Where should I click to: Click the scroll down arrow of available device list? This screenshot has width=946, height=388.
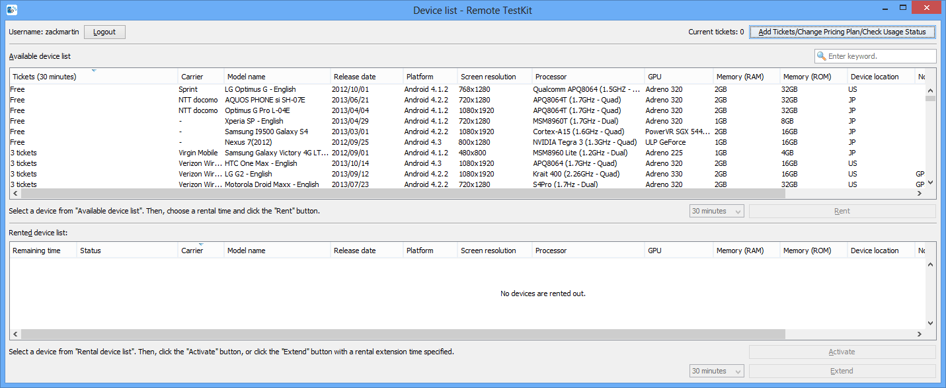(930, 182)
